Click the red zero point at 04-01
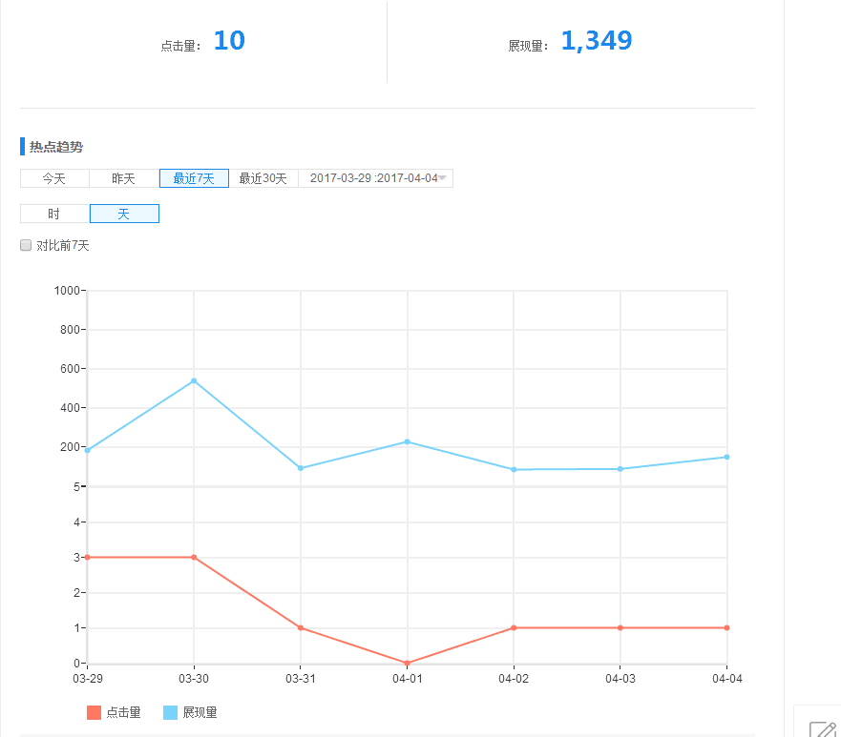841x737 pixels. point(407,663)
